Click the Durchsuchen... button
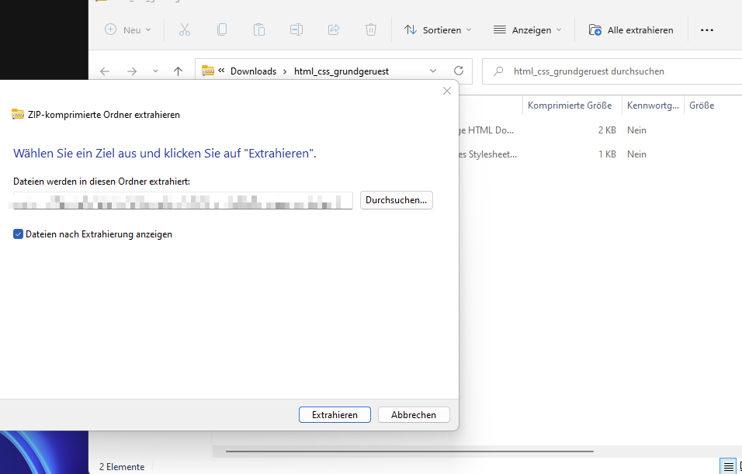The width and height of the screenshot is (742, 474). coord(396,200)
